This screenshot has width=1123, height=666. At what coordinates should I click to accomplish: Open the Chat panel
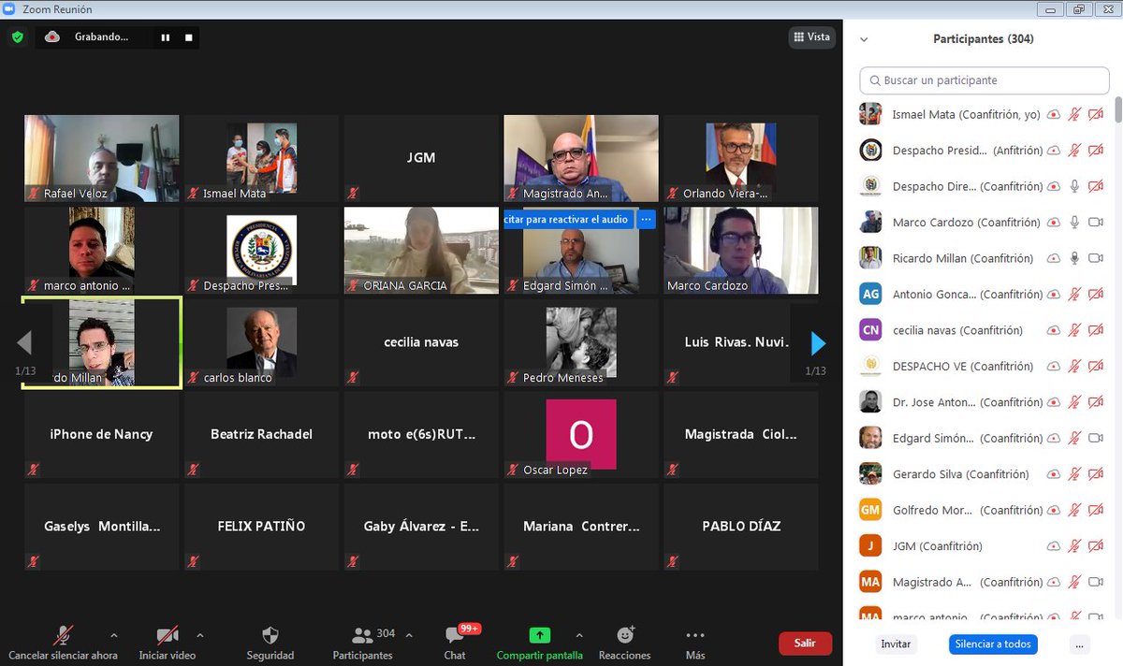456,644
